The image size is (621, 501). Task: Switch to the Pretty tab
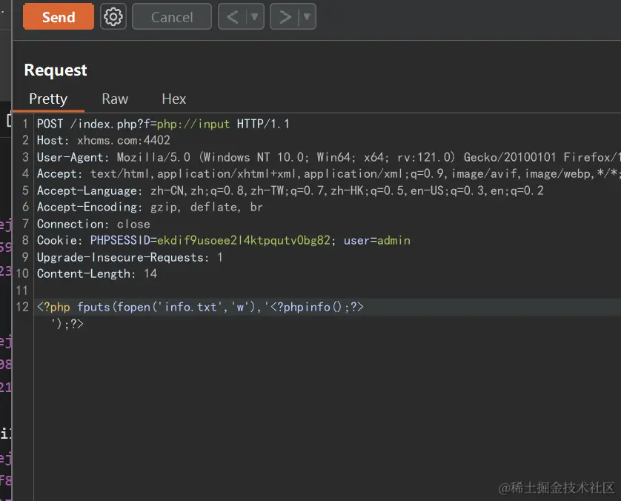[x=48, y=99]
